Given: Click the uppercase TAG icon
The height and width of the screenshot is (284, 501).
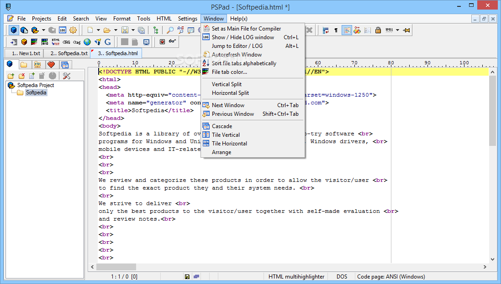Looking at the screenshot, I should tap(66, 42).
